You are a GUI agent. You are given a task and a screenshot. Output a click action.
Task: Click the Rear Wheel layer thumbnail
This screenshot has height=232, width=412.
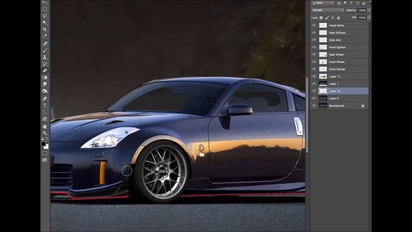(x=323, y=54)
